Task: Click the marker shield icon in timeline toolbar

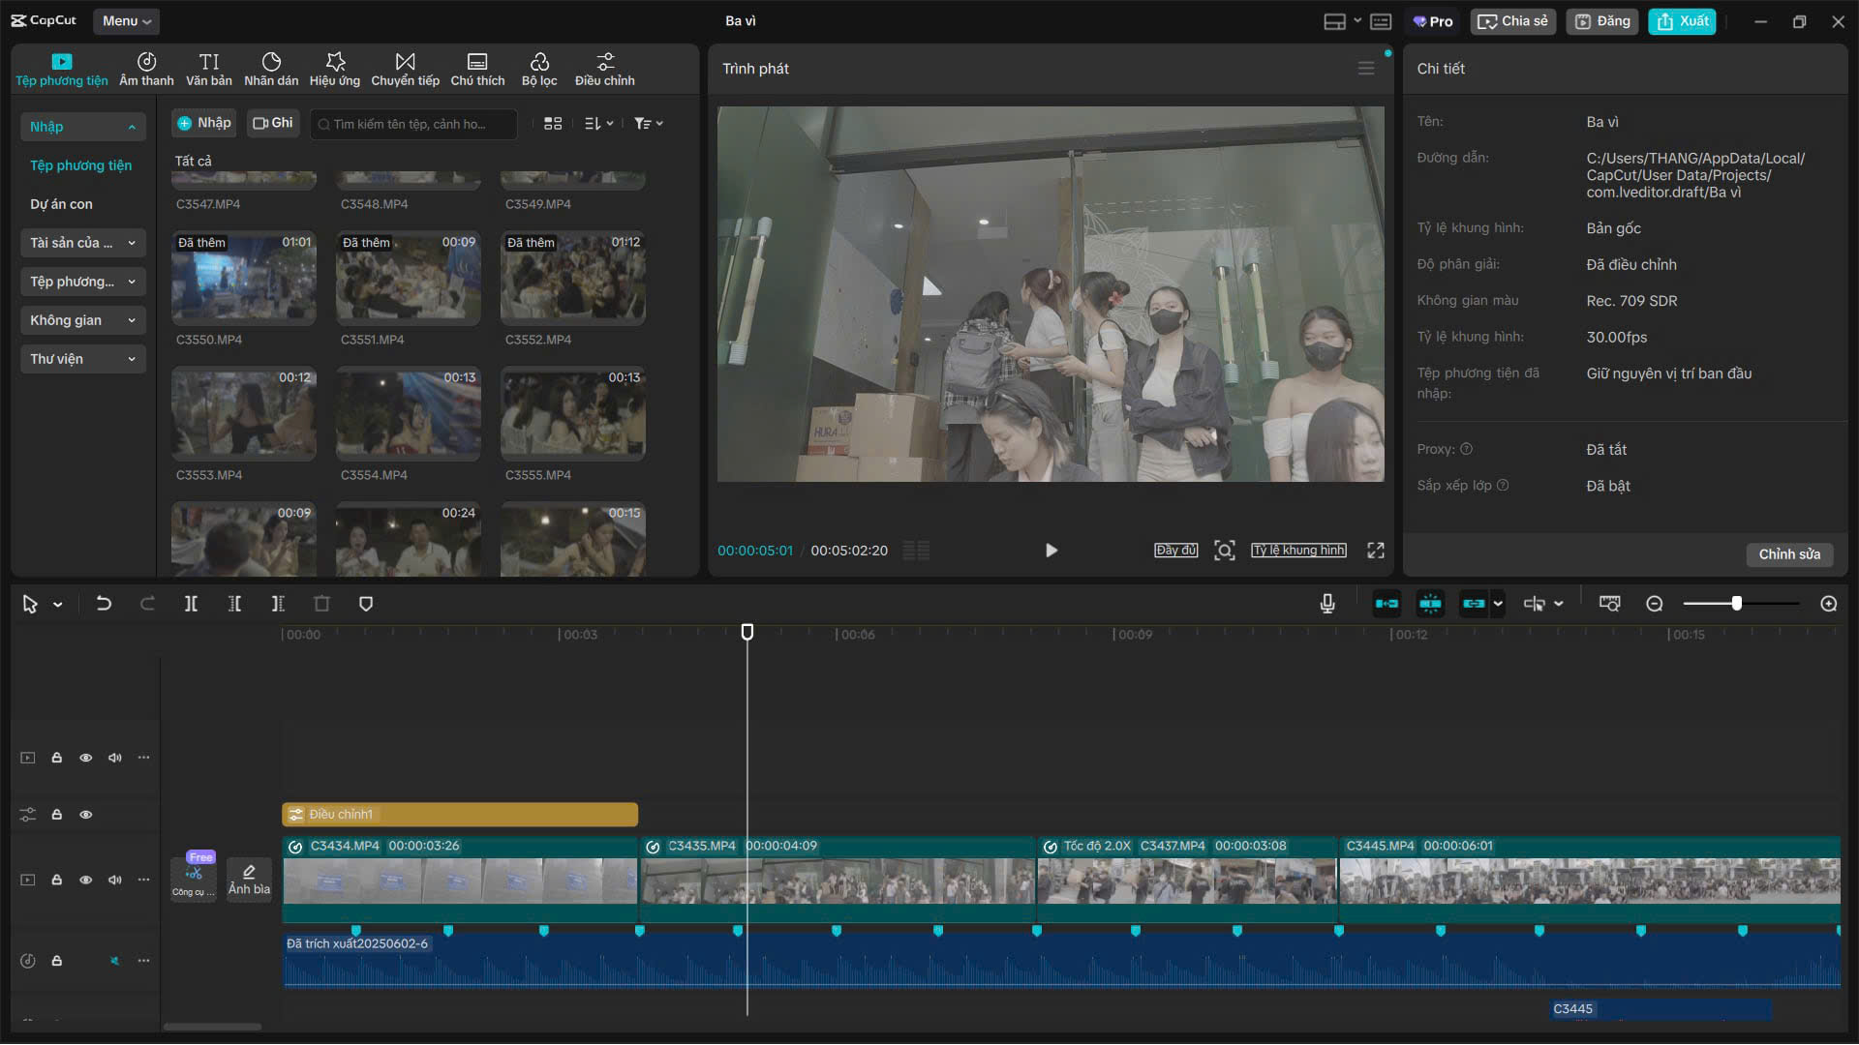Action: [366, 604]
